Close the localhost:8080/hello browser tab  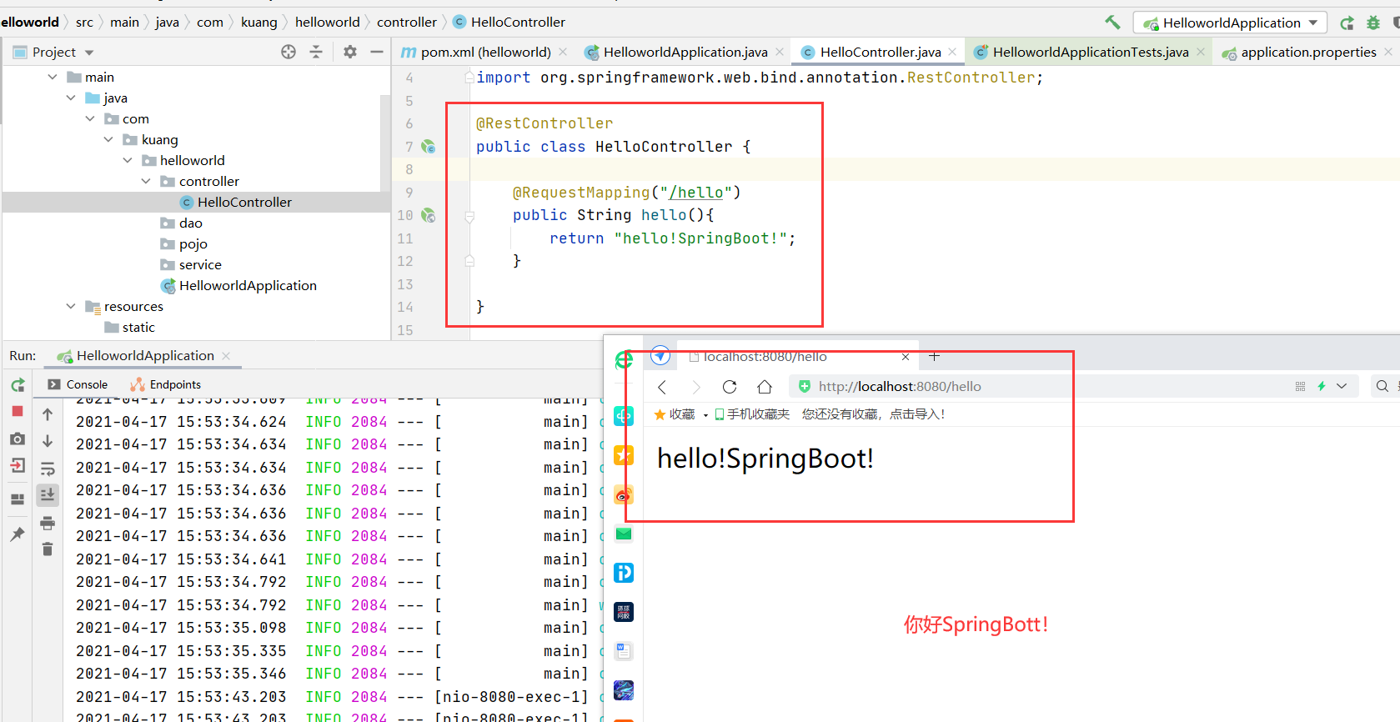(x=906, y=357)
